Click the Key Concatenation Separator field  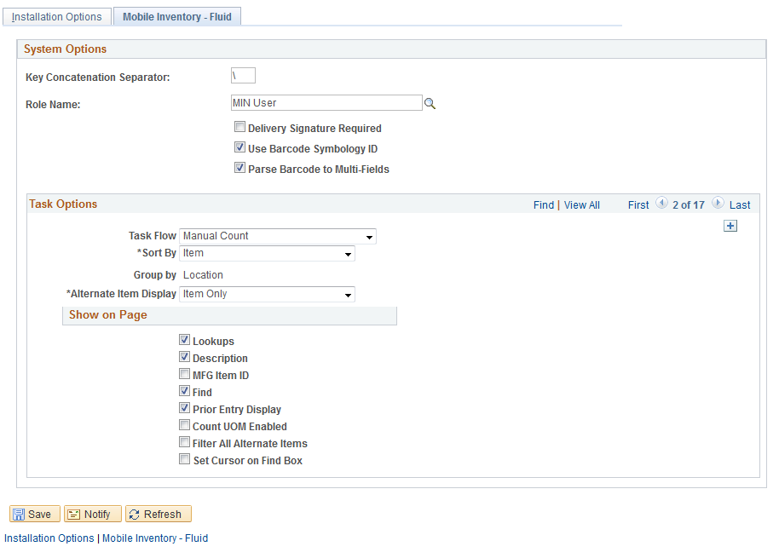[243, 75]
